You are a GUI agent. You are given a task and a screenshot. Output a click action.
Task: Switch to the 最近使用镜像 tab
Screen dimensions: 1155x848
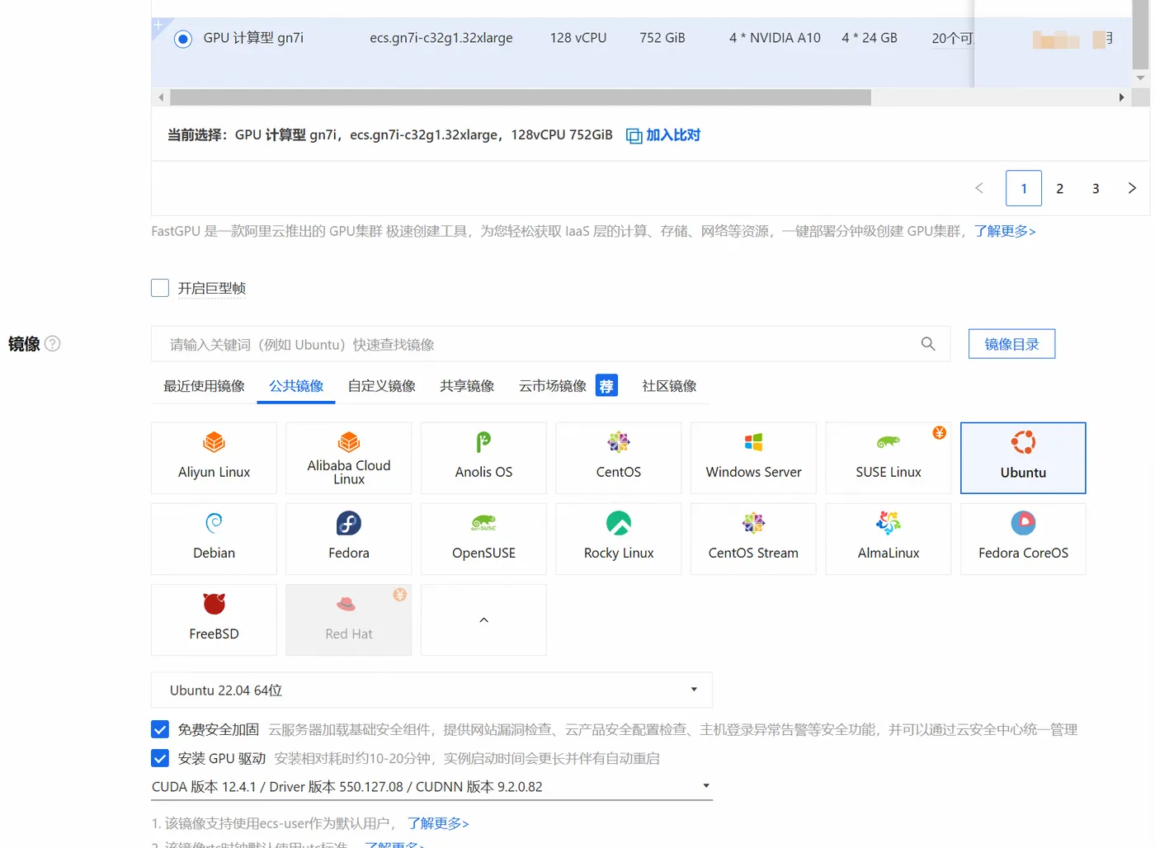pyautogui.click(x=204, y=386)
